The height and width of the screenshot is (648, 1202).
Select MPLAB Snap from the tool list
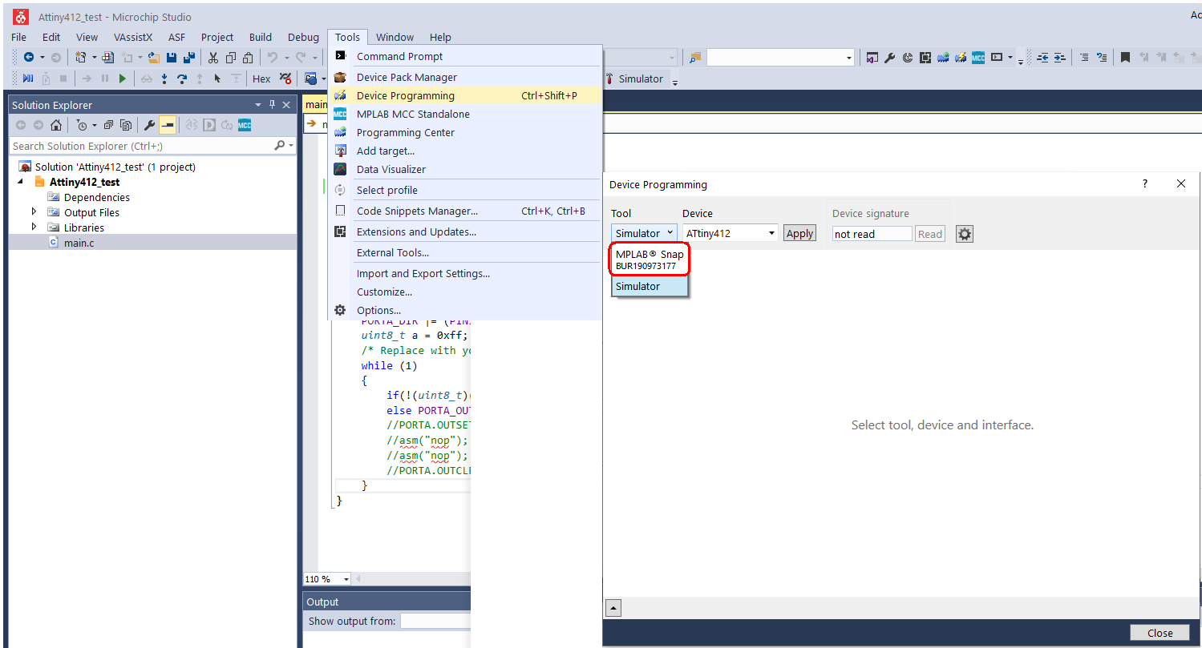tap(650, 260)
